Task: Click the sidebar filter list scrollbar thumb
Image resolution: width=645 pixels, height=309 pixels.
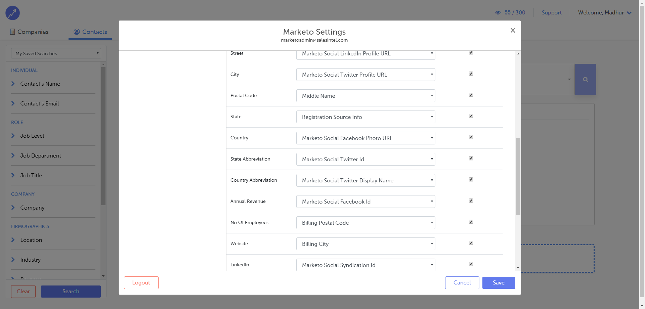Action: point(103,136)
